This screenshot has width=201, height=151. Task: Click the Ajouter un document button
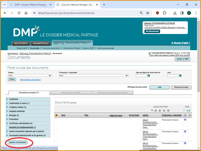click(18, 142)
